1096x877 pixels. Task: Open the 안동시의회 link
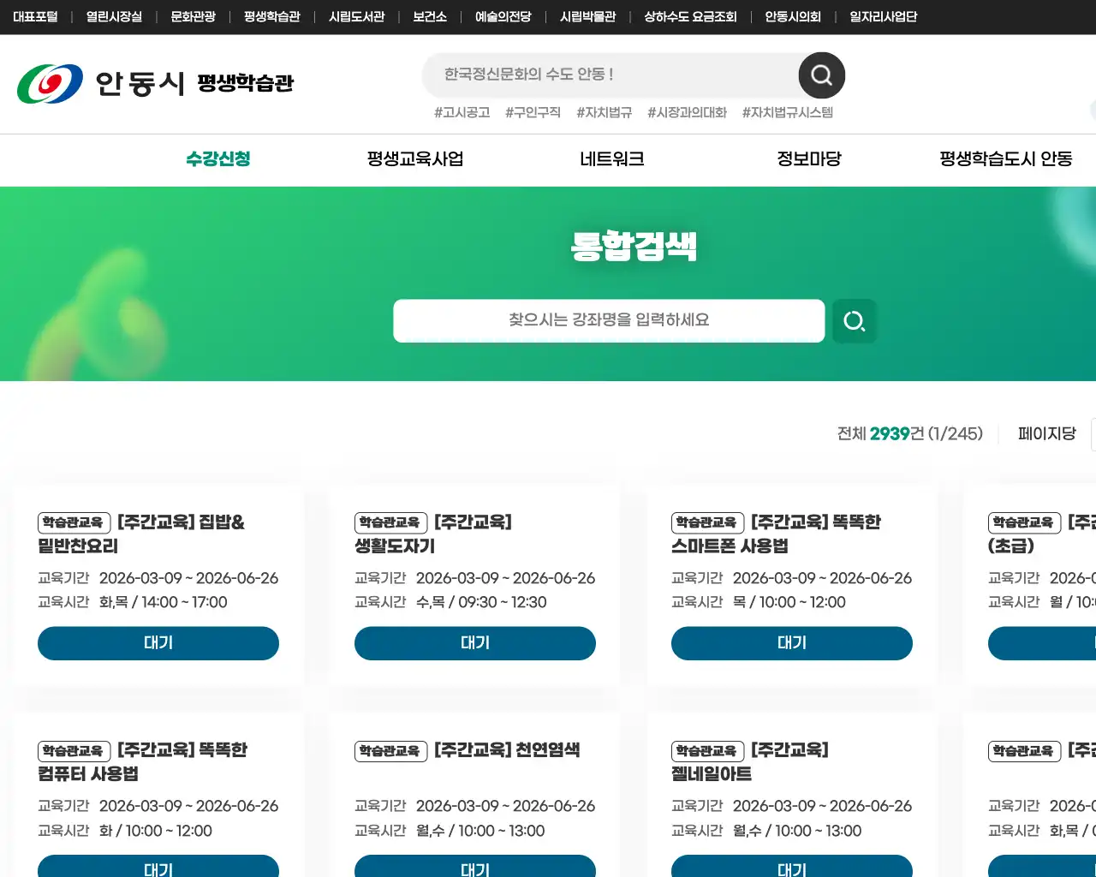tap(793, 16)
